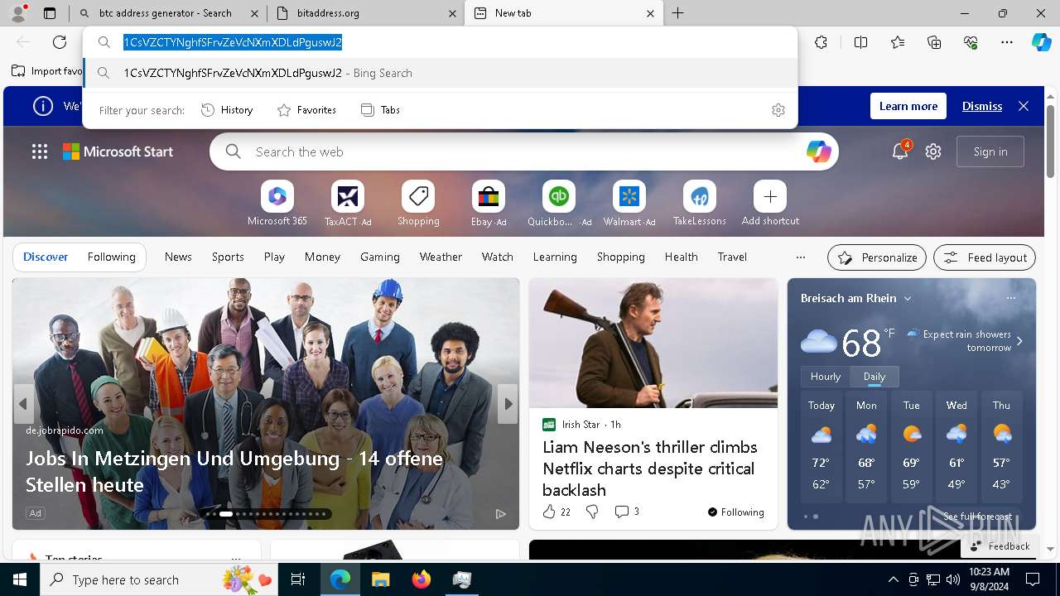Open Microsoft Start page settings gear

[x=933, y=151]
